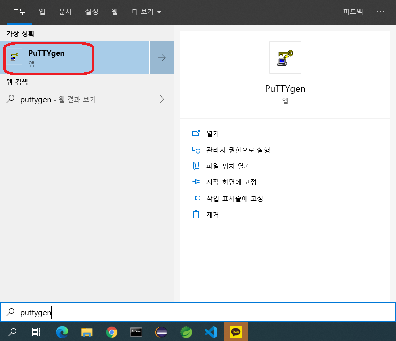Click the search box containing puttygen
Image resolution: width=396 pixels, height=341 pixels.
point(198,312)
